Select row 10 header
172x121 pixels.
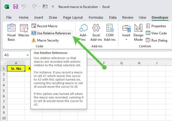[4, 118]
